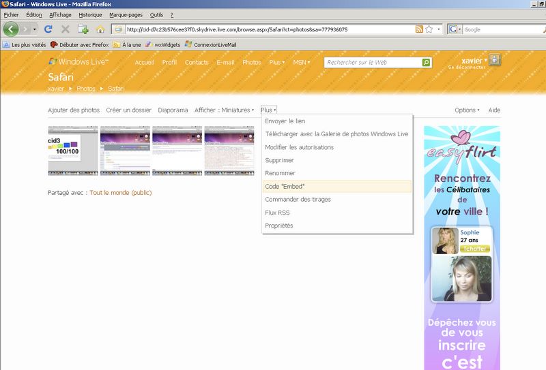This screenshot has height=370, width=546.
Task: Open the ? help menu
Action: 172,14
